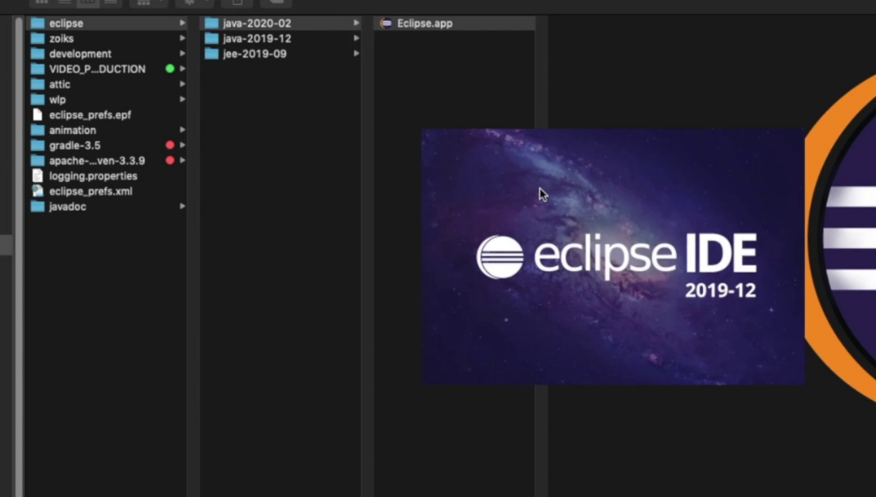Screen dimensions: 876x497
Task: Select the apache-...ven-3.3.9 folder icon
Action: (x=38, y=161)
